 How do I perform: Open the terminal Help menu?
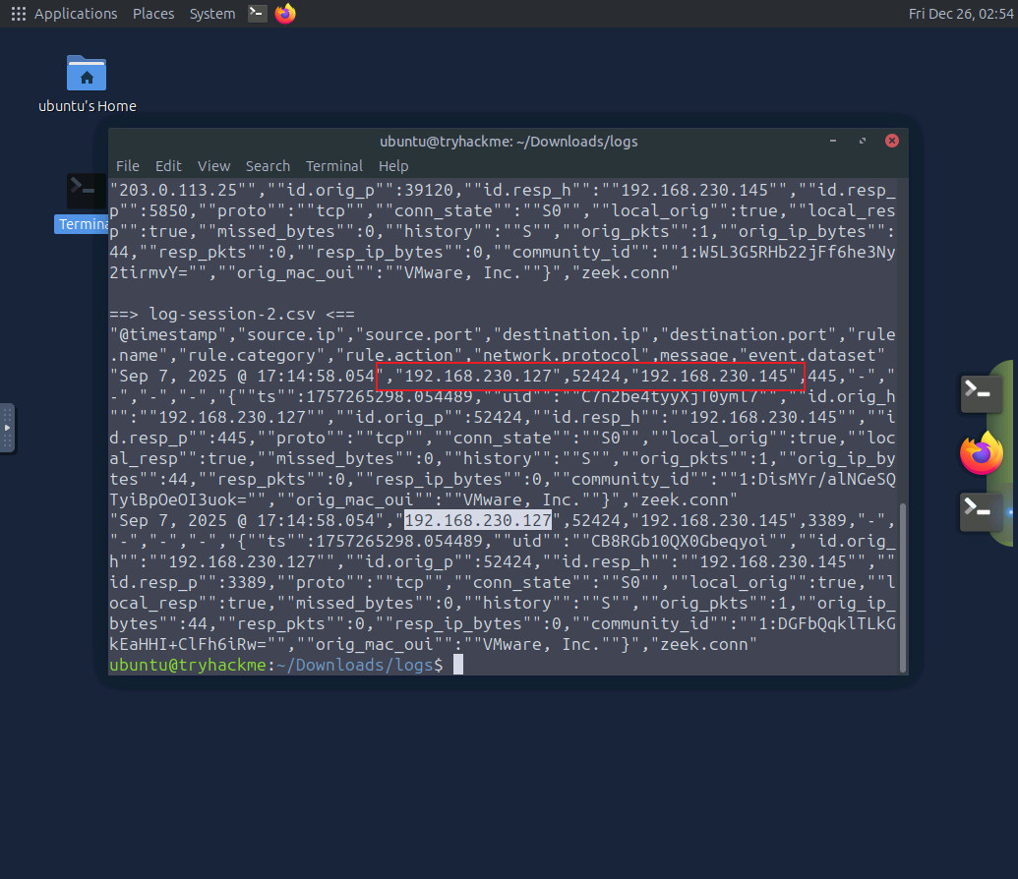393,166
